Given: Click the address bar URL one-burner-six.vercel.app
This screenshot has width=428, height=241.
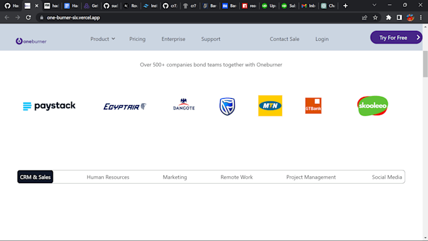Looking at the screenshot, I should [x=73, y=18].
